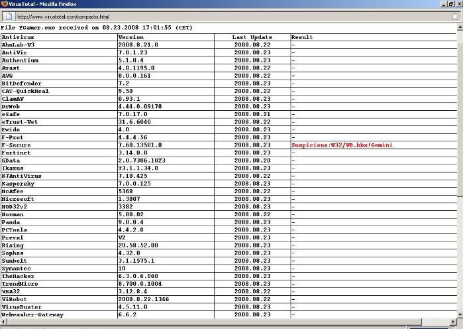Select the Prevx1 antivirus name
The width and height of the screenshot is (463, 329).
click(x=13, y=237)
